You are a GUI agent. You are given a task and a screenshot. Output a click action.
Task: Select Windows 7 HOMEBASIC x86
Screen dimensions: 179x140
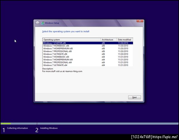point(88,46)
